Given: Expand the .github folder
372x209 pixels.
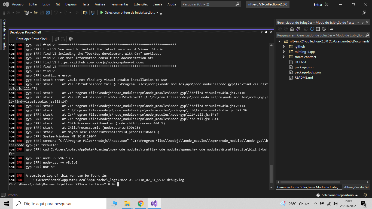Looking at the screenshot, I should (x=284, y=47).
